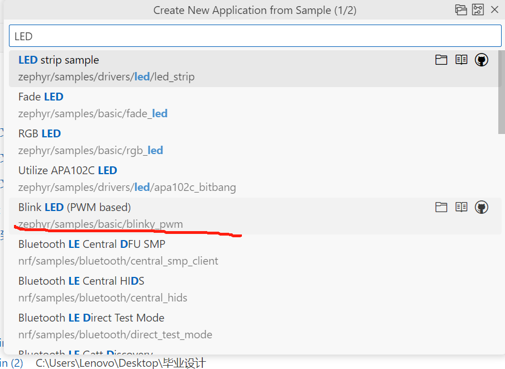The width and height of the screenshot is (505, 369).
Task: Pick the Blink LED (PWM based) sample
Action: pos(168,215)
